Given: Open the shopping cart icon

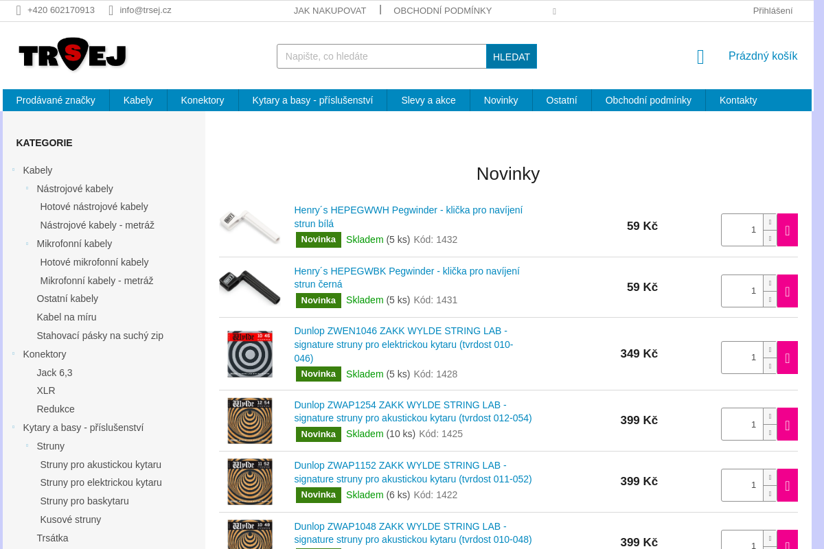Looking at the screenshot, I should click(x=700, y=57).
